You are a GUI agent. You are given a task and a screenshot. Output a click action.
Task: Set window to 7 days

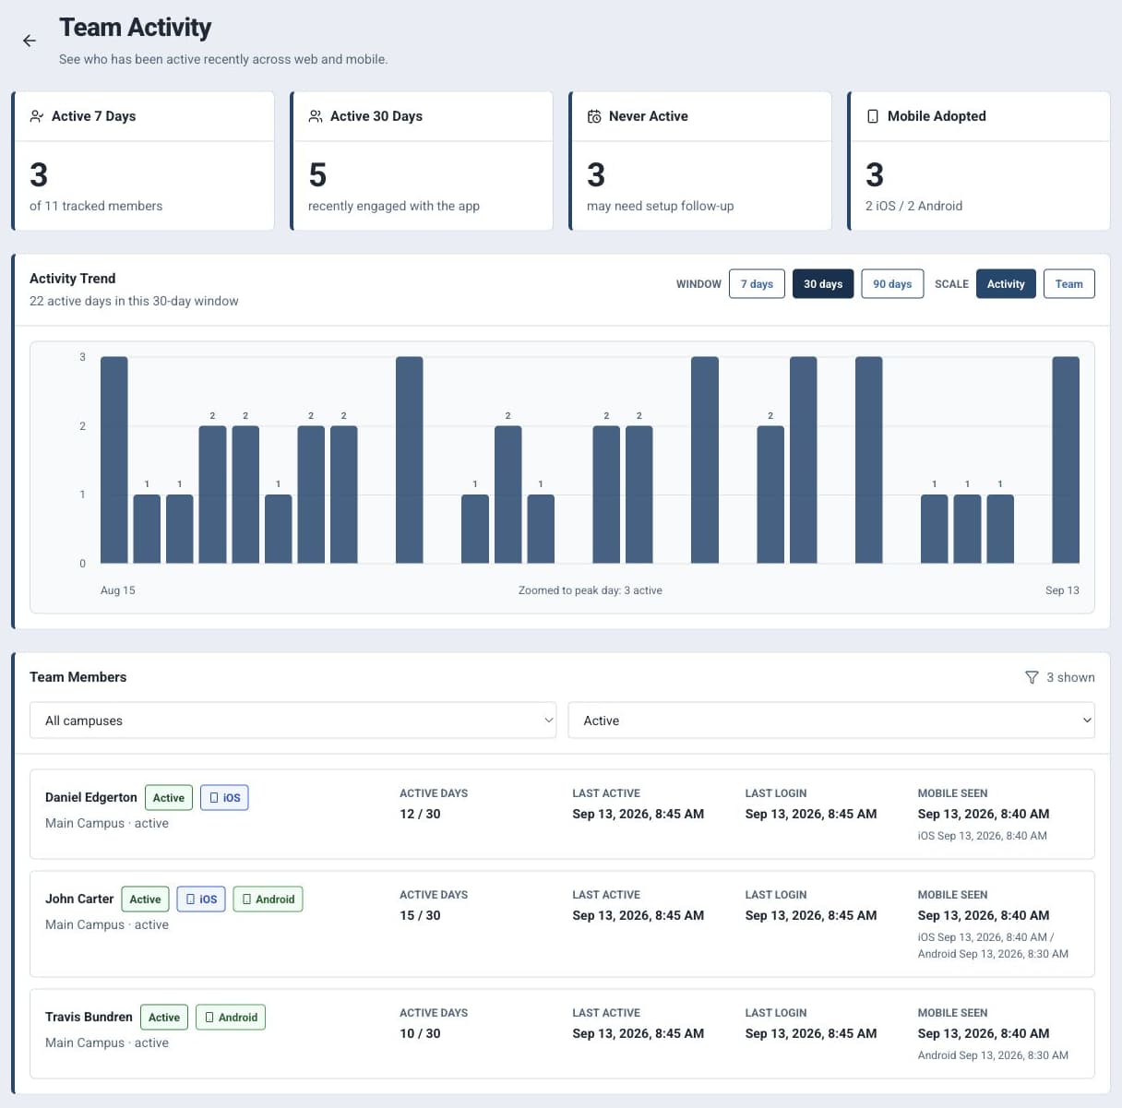click(x=757, y=284)
